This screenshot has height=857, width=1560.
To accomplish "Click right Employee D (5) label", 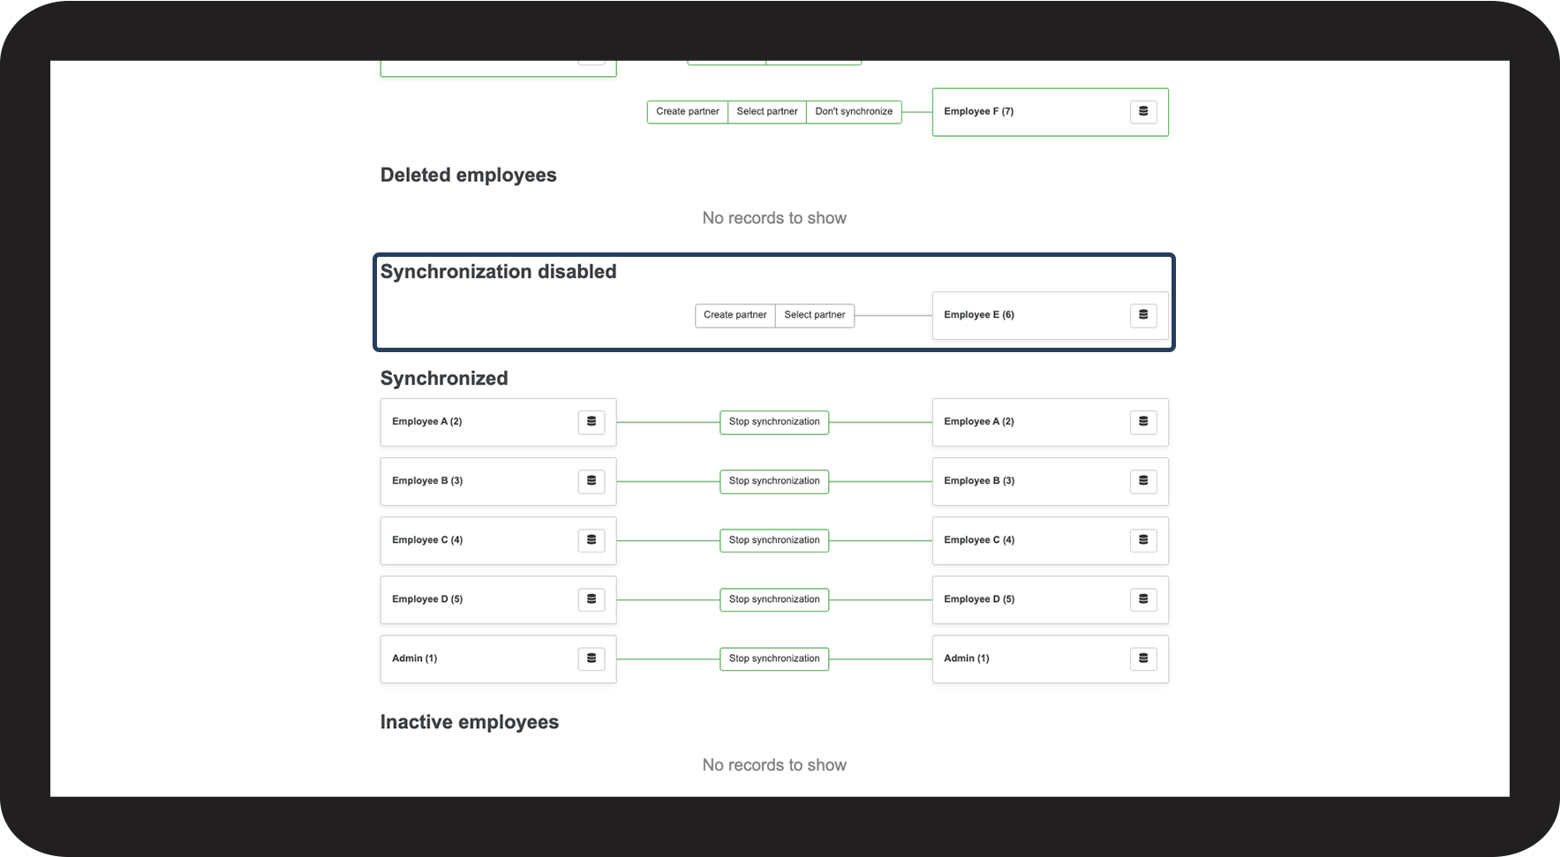I will [979, 599].
